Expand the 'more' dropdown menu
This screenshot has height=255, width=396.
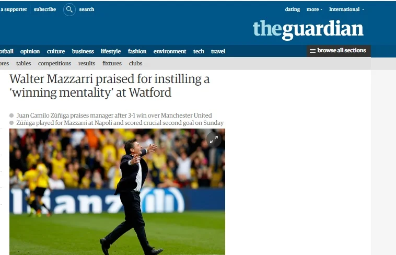(x=315, y=9)
